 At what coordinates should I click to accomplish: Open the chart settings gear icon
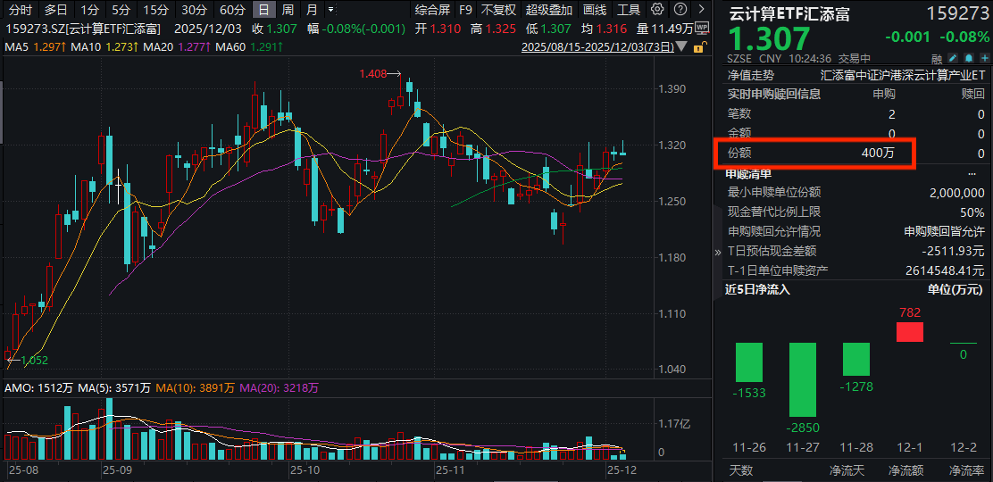click(657, 10)
